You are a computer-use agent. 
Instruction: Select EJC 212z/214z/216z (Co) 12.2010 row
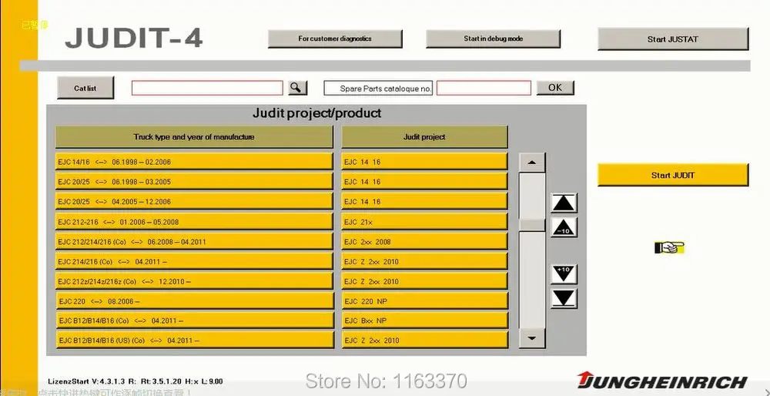(x=194, y=281)
